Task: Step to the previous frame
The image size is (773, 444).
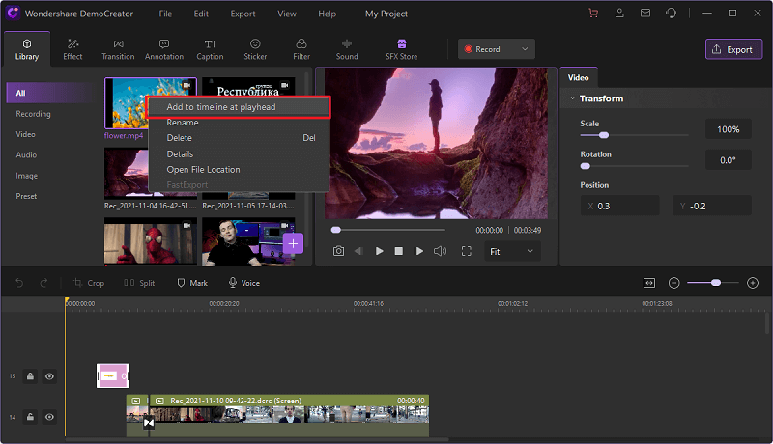Action: click(x=358, y=251)
